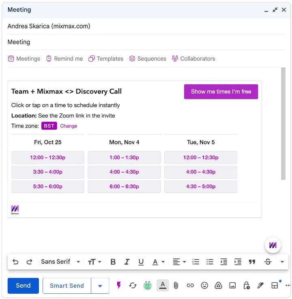Open the text color picker

coord(159,262)
